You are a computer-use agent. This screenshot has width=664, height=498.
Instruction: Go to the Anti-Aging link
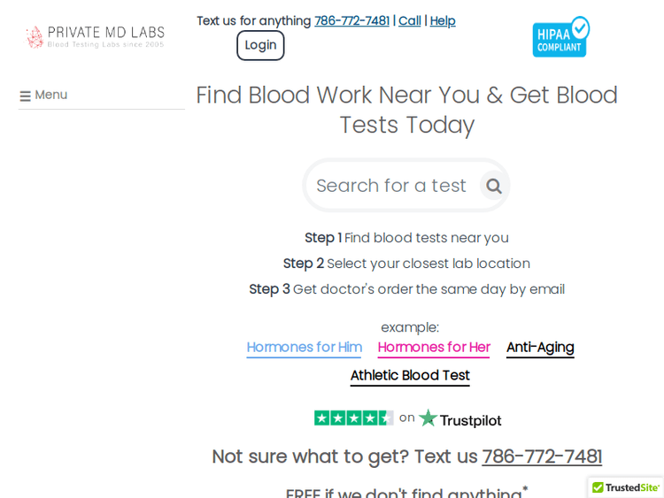[x=540, y=347]
